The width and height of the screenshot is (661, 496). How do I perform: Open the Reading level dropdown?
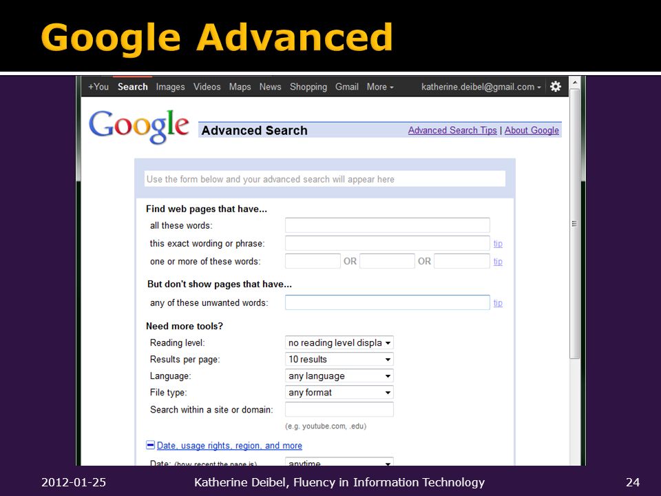click(x=339, y=342)
